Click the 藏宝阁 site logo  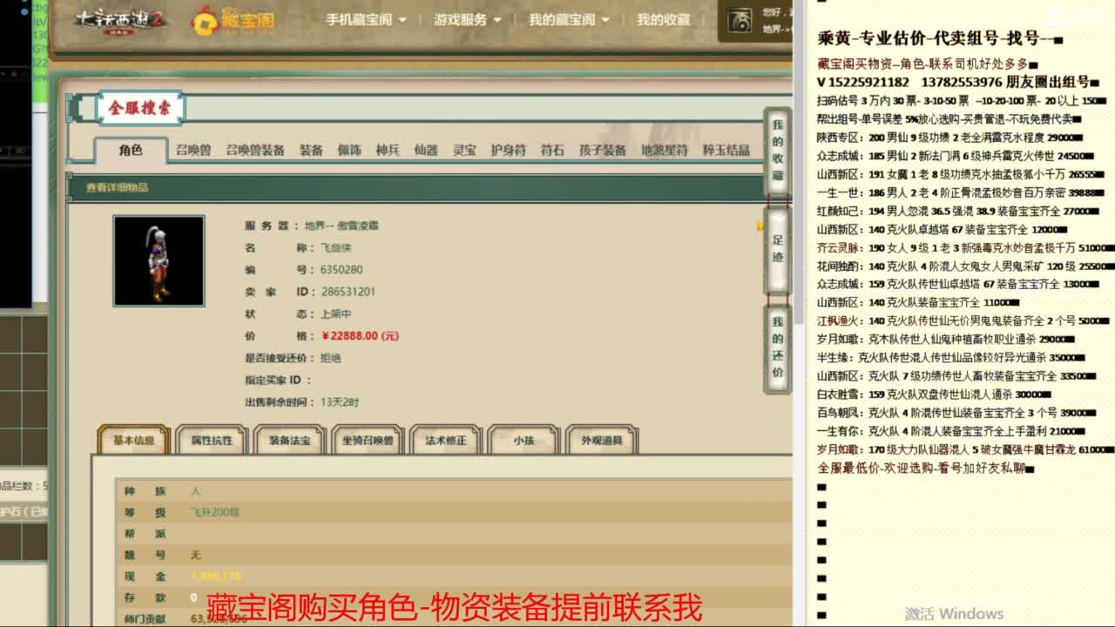(233, 20)
